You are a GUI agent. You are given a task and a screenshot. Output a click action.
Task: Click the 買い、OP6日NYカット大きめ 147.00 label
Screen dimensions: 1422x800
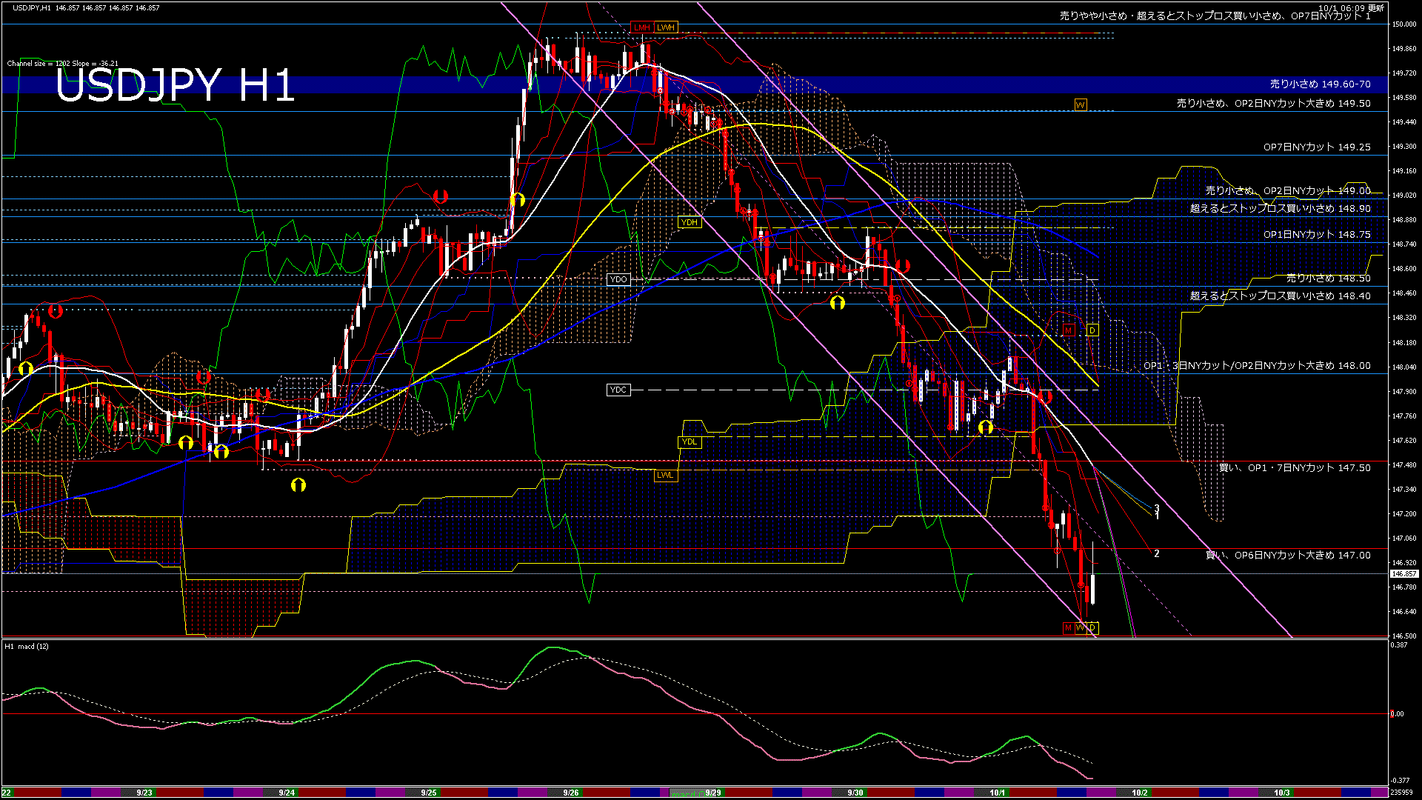[1287, 555]
